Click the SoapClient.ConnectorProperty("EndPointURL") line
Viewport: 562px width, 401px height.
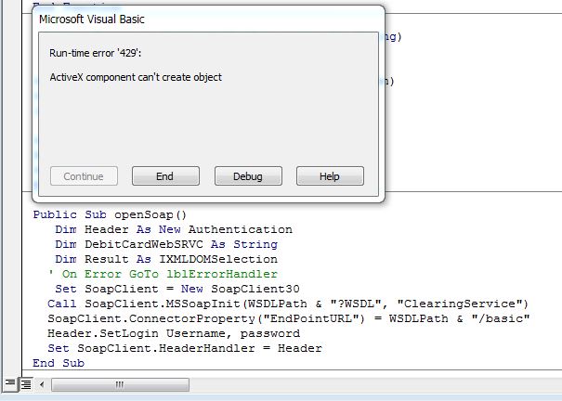tap(289, 318)
